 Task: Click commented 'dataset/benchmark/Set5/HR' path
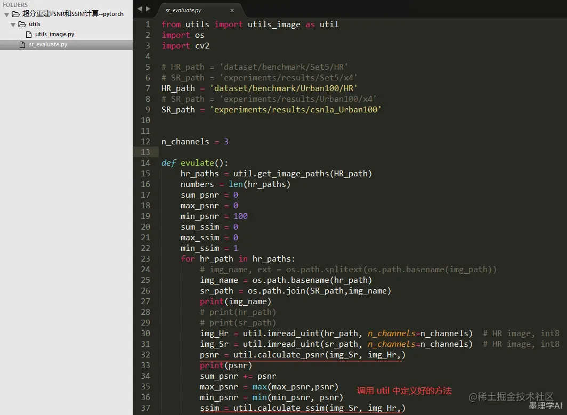click(283, 67)
